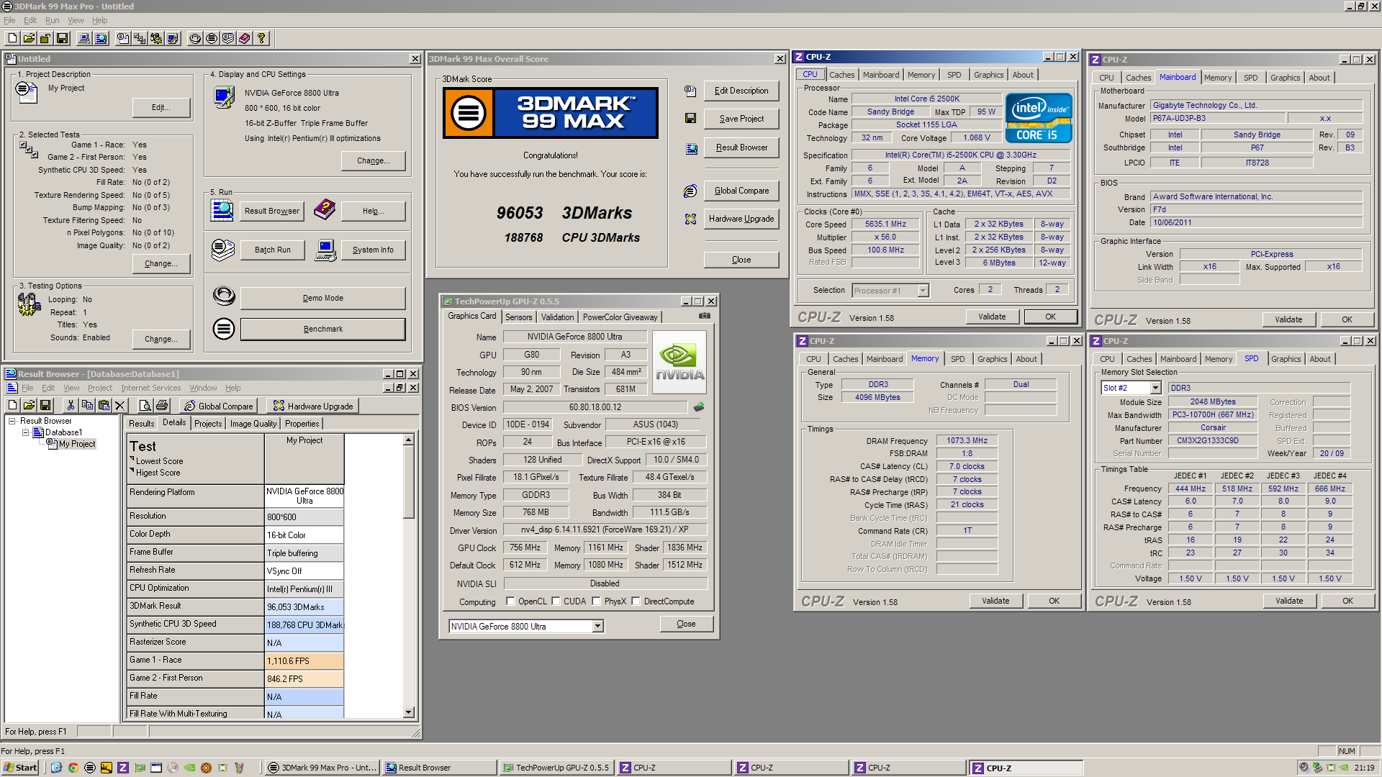Click the Open project folder icon in 3DMark toolbar
Screen dimensions: 1382x777
tap(29, 38)
